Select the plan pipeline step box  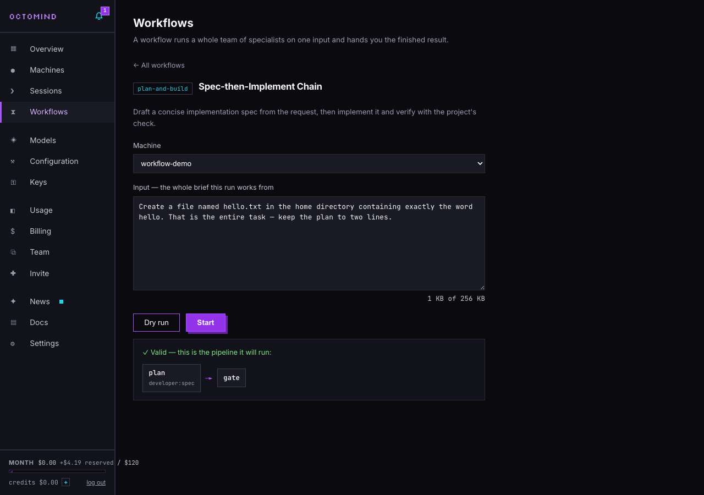pos(172,378)
